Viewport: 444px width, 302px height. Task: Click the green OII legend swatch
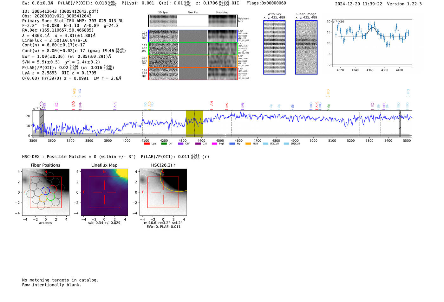click(x=164, y=144)
